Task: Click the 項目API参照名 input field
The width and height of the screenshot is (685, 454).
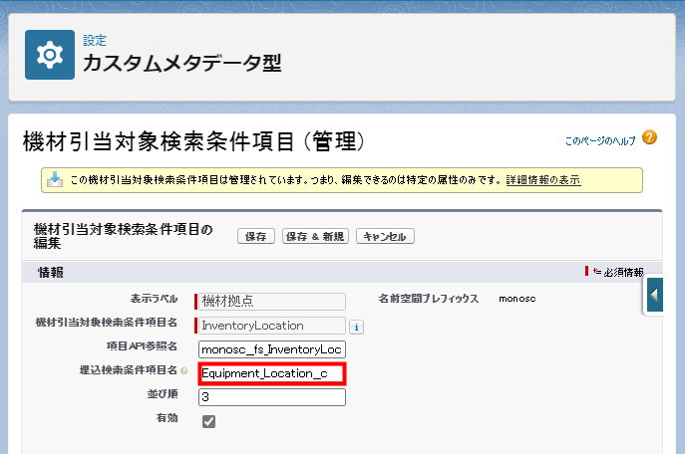Action: pos(272,349)
